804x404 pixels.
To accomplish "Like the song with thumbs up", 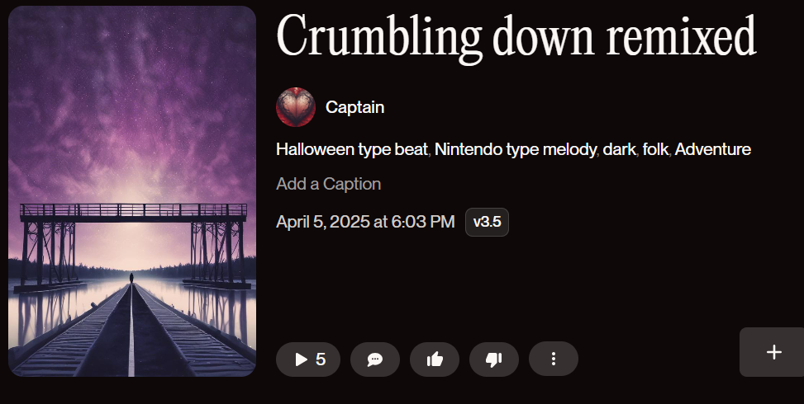I will 435,359.
